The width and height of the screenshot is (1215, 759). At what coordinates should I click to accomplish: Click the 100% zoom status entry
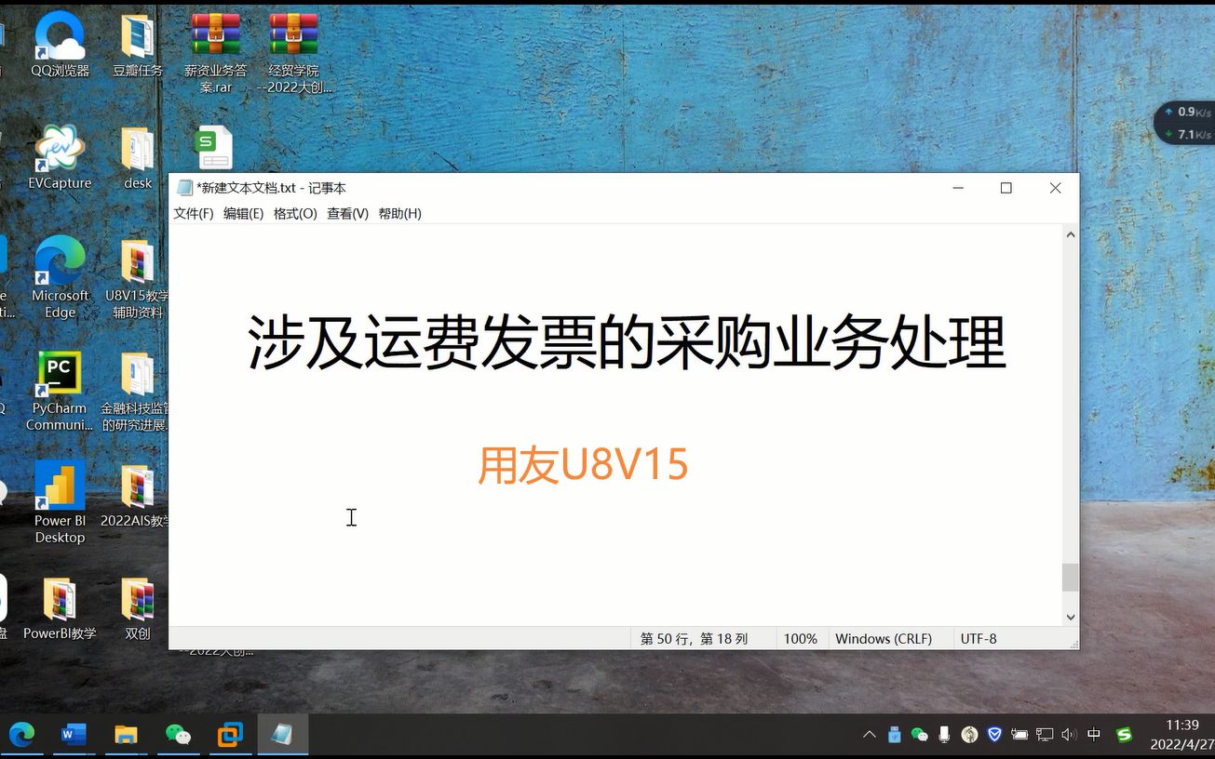click(800, 639)
